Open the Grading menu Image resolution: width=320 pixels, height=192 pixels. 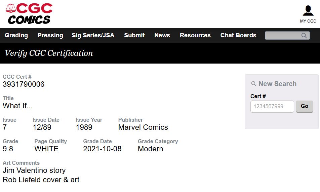pyautogui.click(x=16, y=35)
